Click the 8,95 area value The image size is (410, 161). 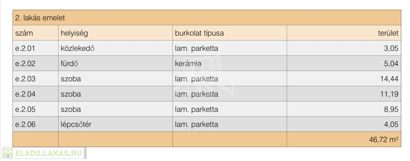391,109
